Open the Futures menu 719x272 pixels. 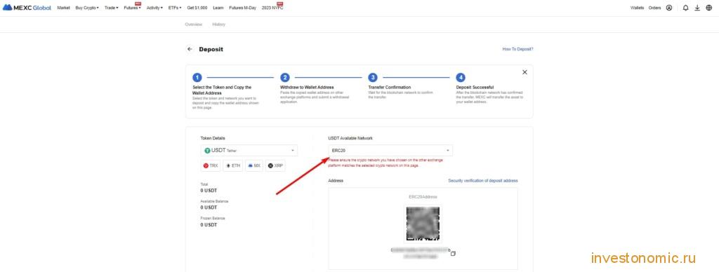click(x=132, y=8)
